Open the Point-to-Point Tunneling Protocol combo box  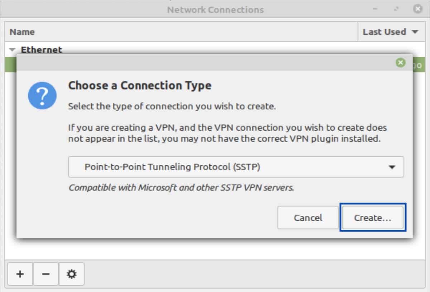click(x=236, y=167)
